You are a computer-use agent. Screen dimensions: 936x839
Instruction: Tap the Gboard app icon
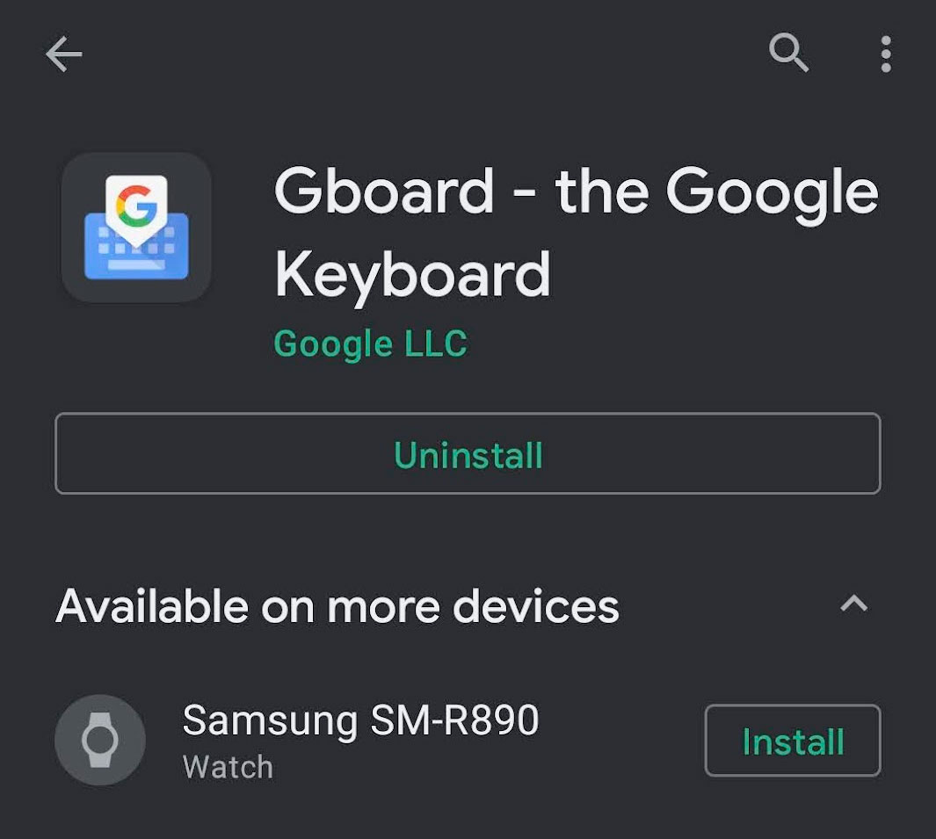pyautogui.click(x=136, y=228)
